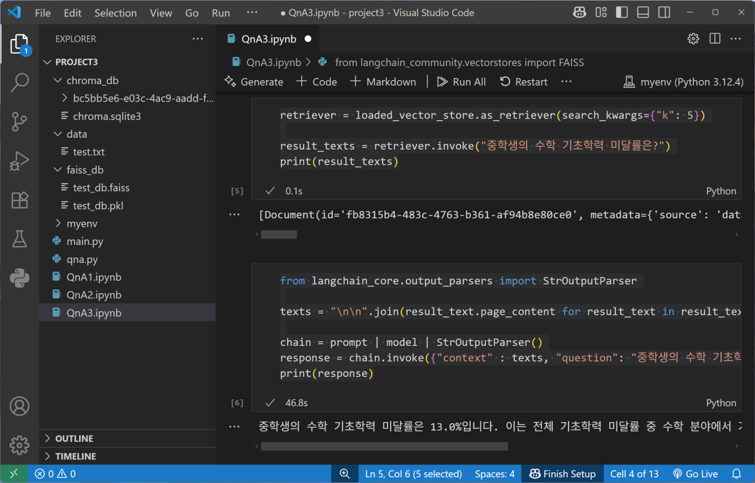
Task: Click Run All cells
Action: (x=461, y=82)
